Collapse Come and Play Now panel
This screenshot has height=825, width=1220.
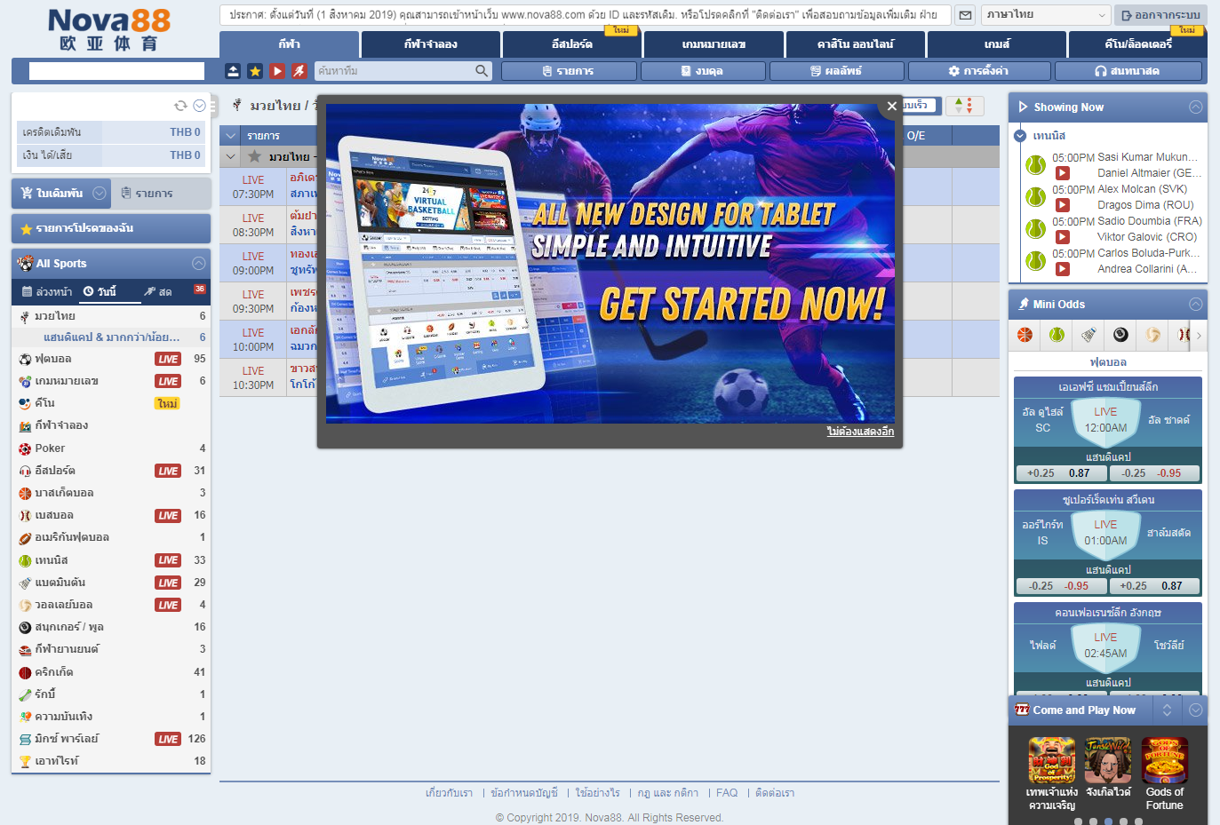(x=1196, y=710)
